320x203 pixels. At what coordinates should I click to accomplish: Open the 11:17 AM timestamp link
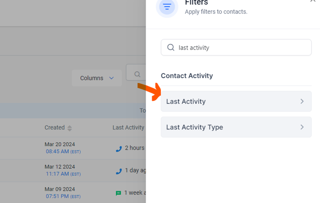[x=57, y=174]
